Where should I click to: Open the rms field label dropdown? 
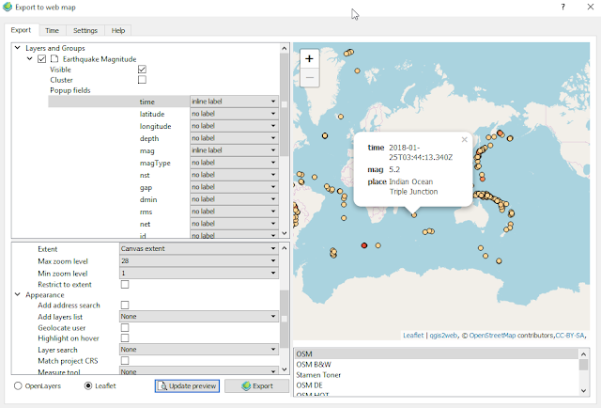(234, 212)
